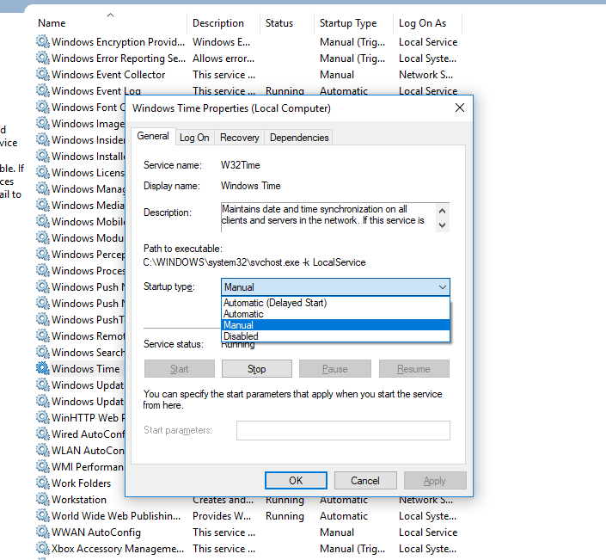Viewport: 606px width, 560px height.
Task: Click the W32Time service name value
Action: 241,165
